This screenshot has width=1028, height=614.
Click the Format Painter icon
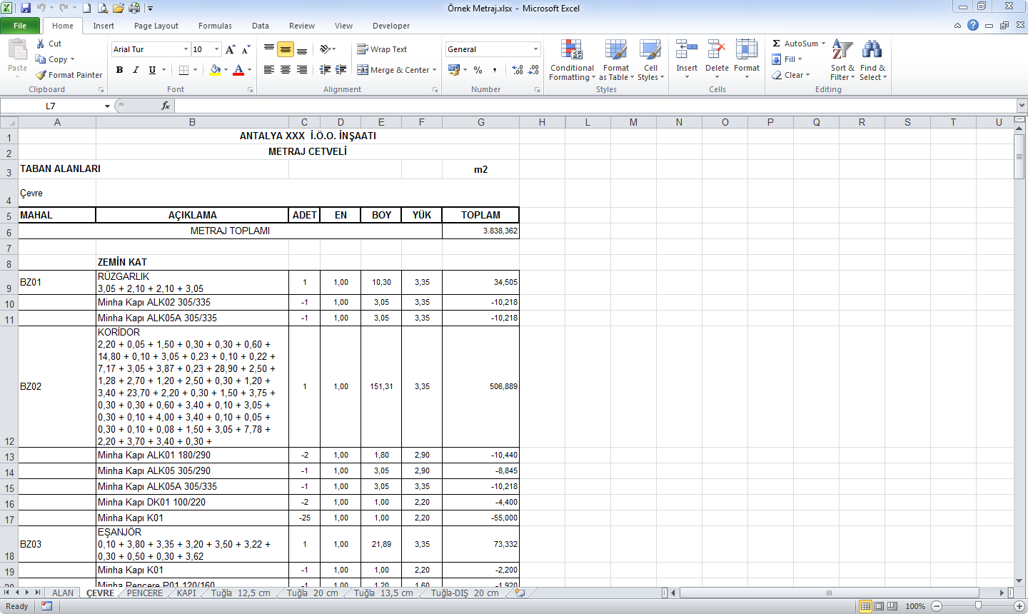pyautogui.click(x=41, y=75)
